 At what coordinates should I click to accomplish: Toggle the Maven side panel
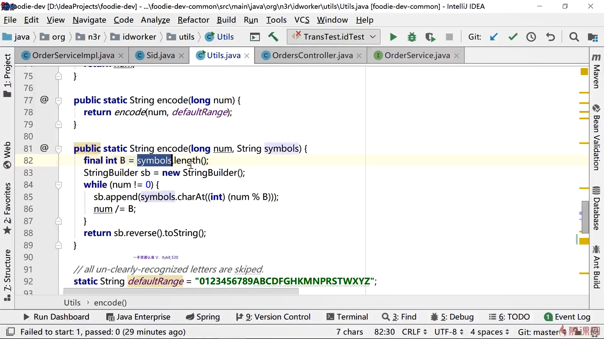(x=596, y=72)
